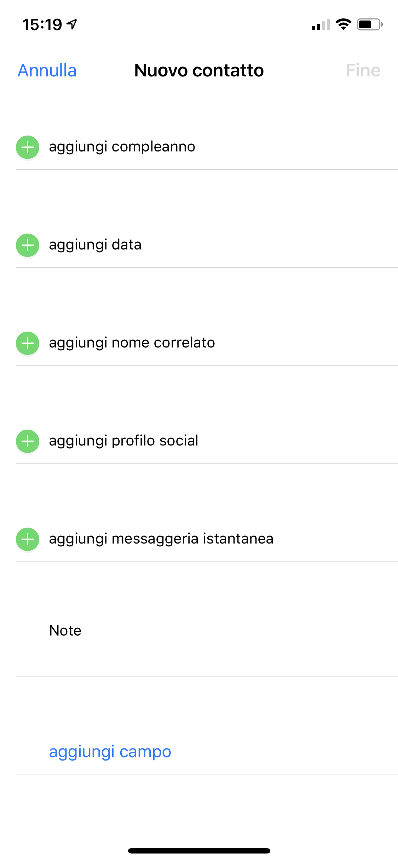Image resolution: width=398 pixels, height=862 pixels.
Task: Tap green plus beside aggiungi data
Action: pos(28,245)
